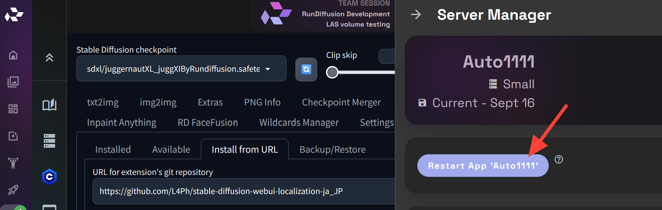Select the Available extensions sub-tab
The width and height of the screenshot is (662, 210).
click(x=171, y=150)
